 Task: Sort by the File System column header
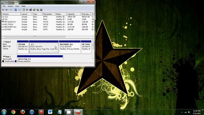[48, 14]
